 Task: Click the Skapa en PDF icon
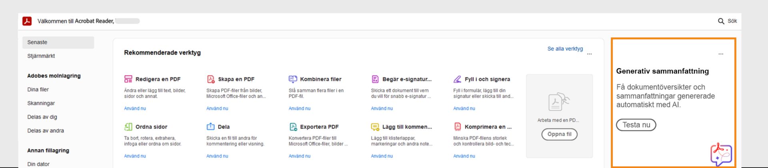click(x=211, y=79)
